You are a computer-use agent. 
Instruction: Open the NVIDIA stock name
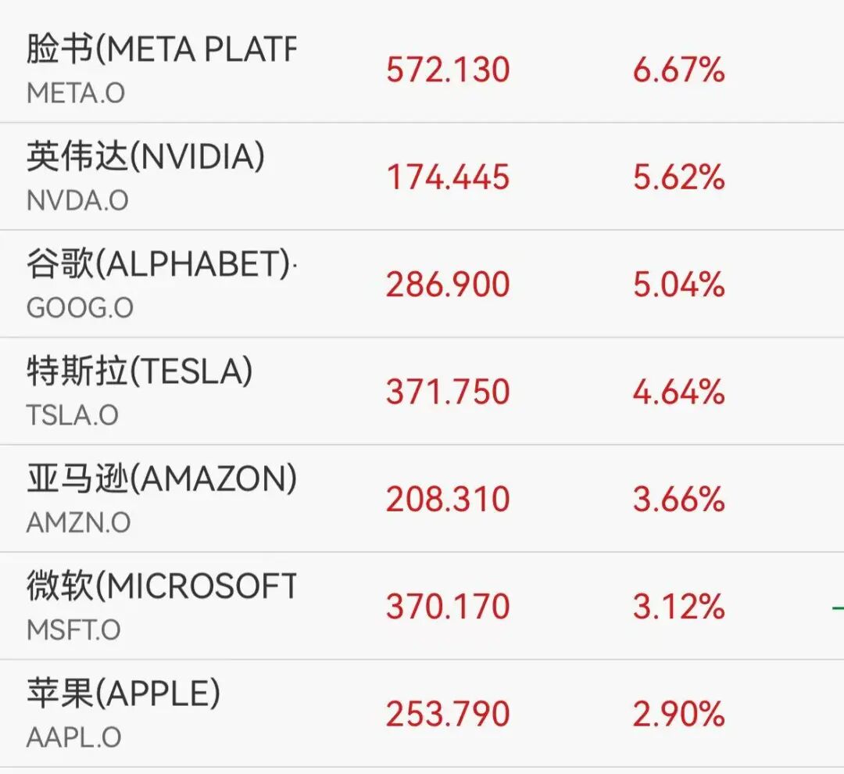pyautogui.click(x=145, y=157)
